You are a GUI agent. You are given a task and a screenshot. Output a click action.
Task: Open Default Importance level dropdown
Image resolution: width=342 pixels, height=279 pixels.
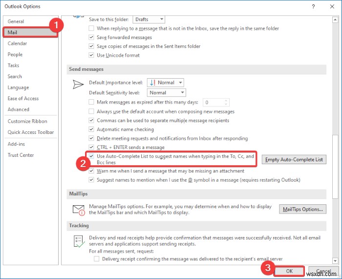pos(166,83)
